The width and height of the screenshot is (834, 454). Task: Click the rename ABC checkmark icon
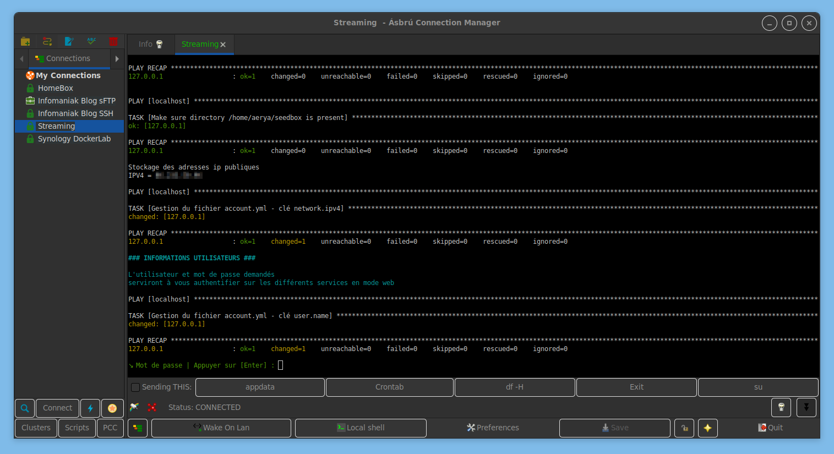coord(91,42)
